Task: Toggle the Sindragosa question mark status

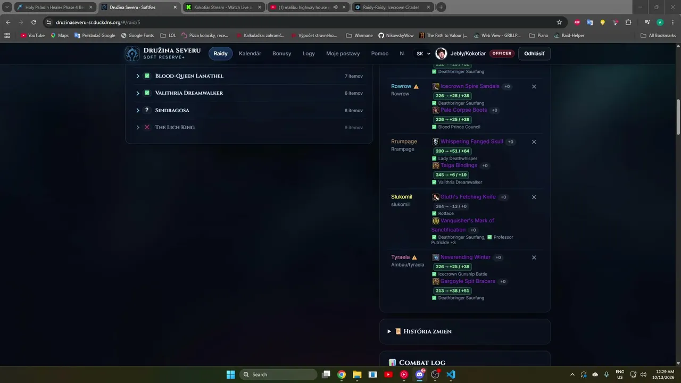Action: click(147, 110)
